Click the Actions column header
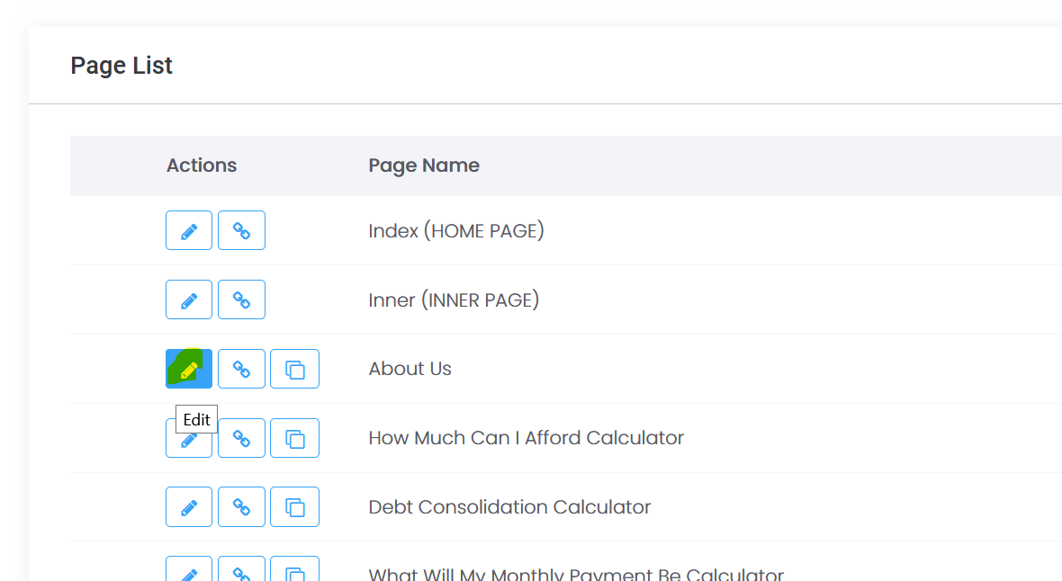Screen dimensions: 1062x581 coord(202,165)
